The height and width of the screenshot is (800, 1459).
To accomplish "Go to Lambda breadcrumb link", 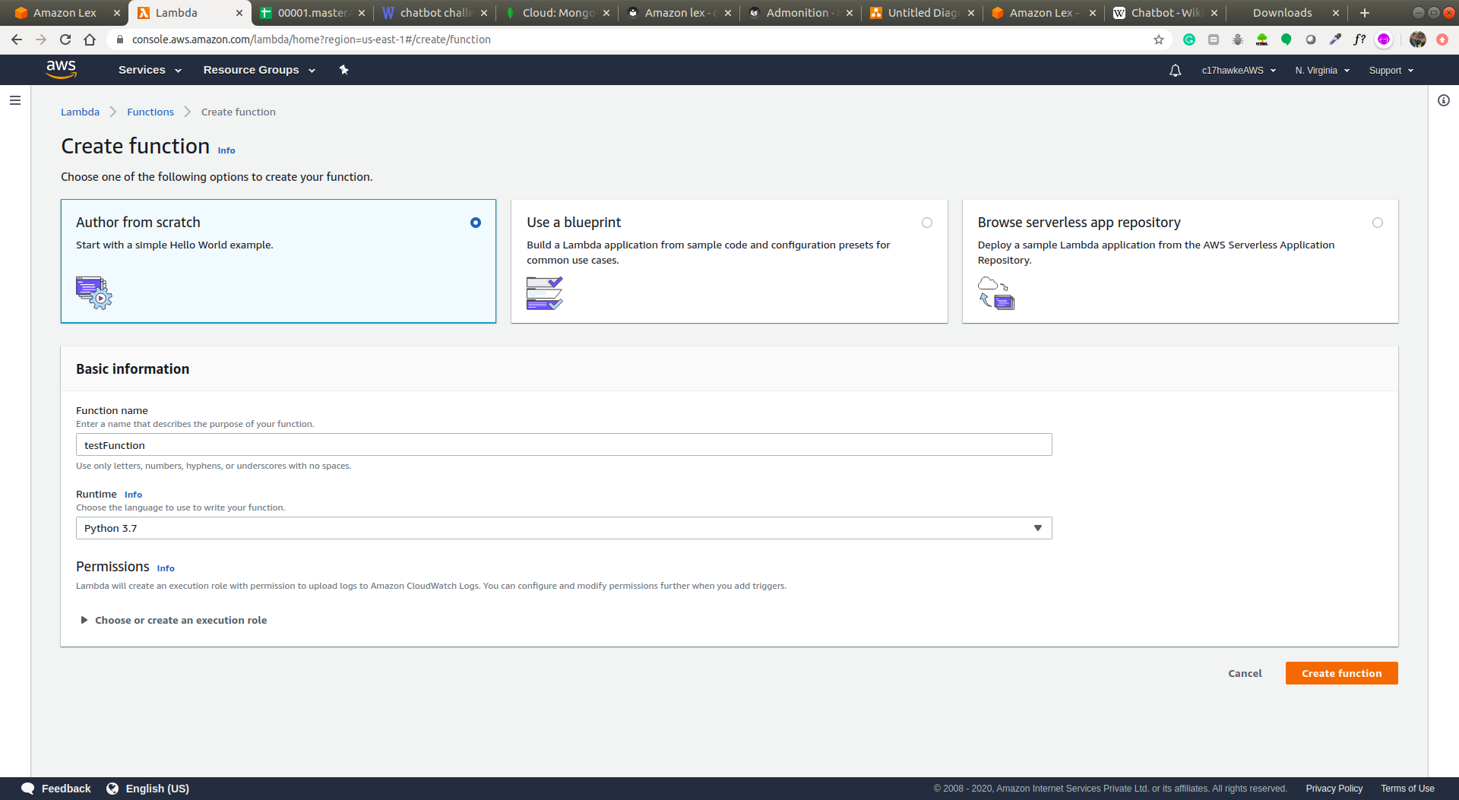I will (x=80, y=112).
